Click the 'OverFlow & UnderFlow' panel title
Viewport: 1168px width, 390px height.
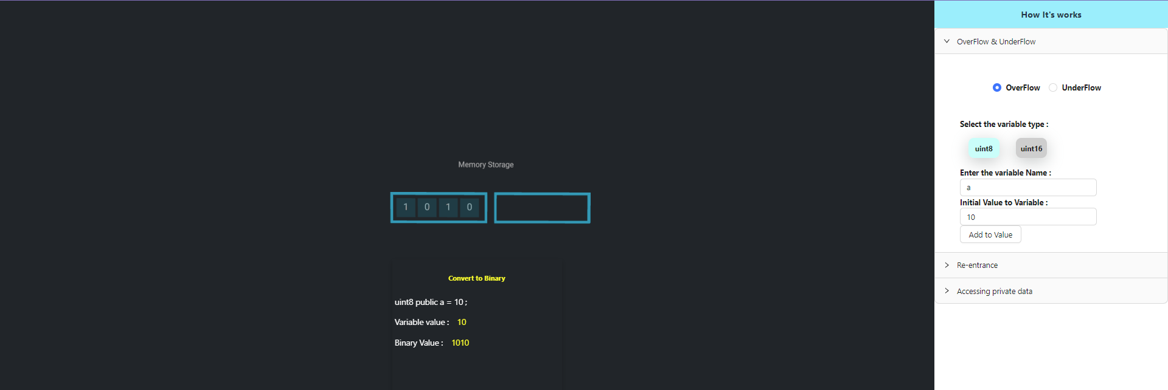(996, 41)
